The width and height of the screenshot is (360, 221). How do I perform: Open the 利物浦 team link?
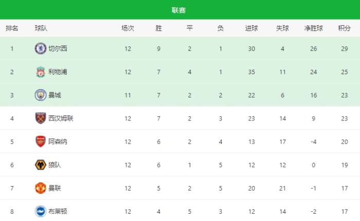click(x=58, y=72)
